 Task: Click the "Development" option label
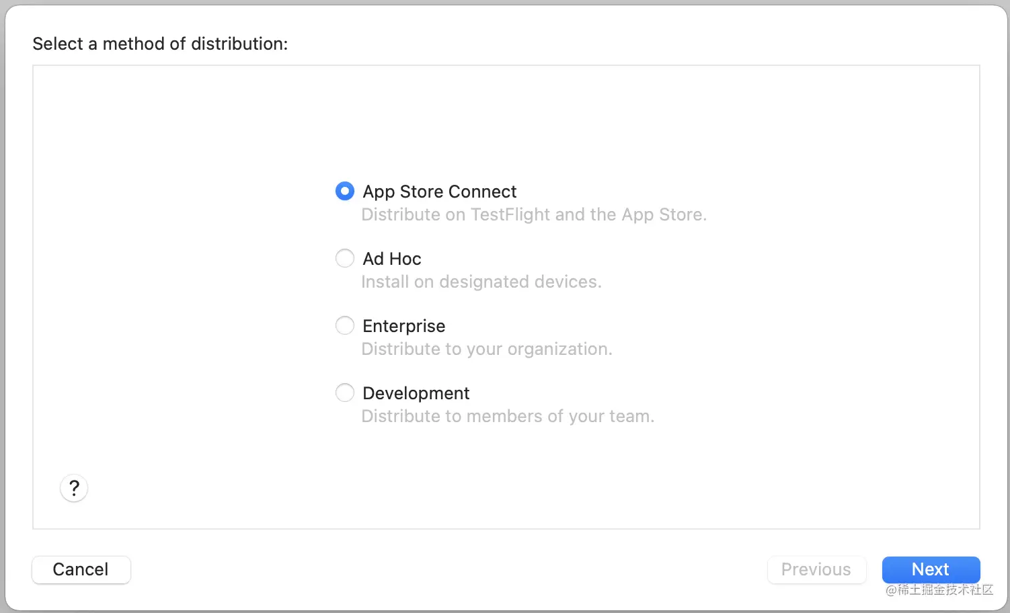pyautogui.click(x=416, y=393)
